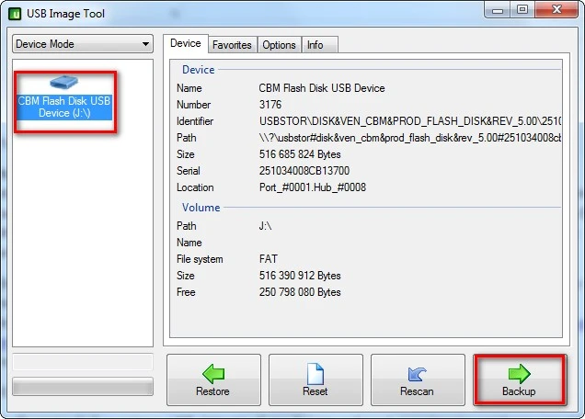Click the volume size 516 390 912 Bytes
Screen dimensions: 585x419
click(x=300, y=276)
